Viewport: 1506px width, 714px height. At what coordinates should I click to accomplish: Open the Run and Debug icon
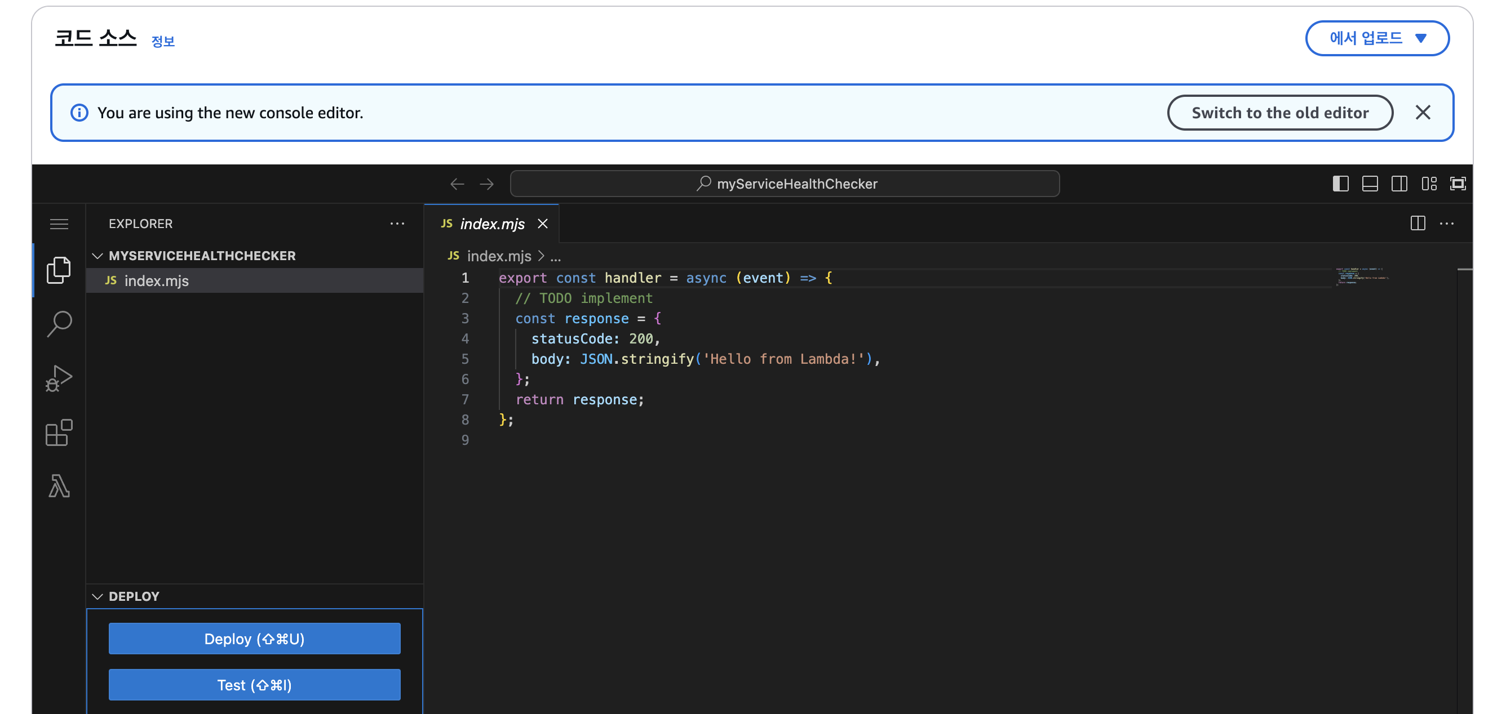tap(59, 378)
